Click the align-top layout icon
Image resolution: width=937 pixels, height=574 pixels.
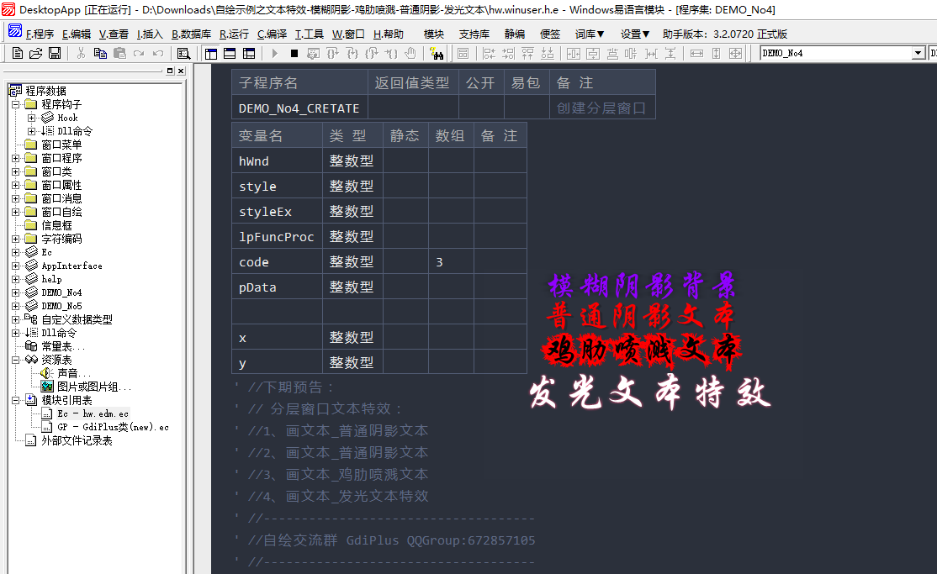527,53
